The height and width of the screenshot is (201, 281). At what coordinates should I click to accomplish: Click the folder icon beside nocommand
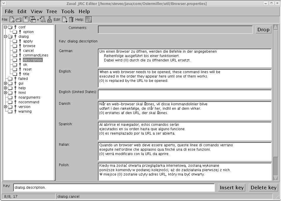(10, 102)
